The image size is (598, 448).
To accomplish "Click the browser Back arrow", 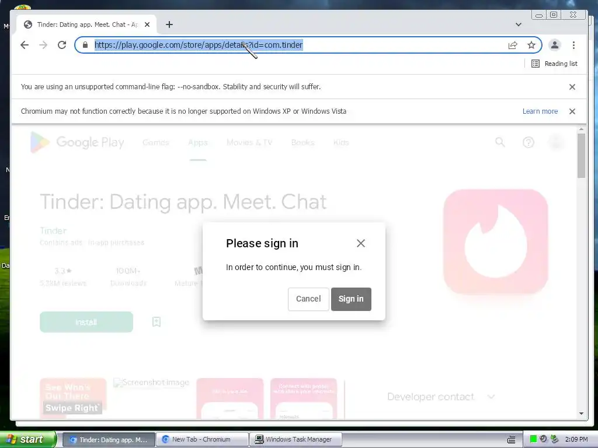I will 25,45.
